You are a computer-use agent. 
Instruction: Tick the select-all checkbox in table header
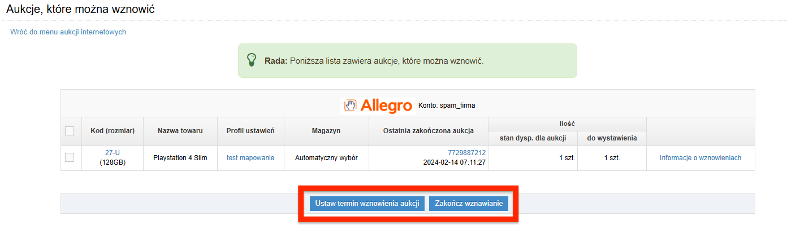pos(70,131)
